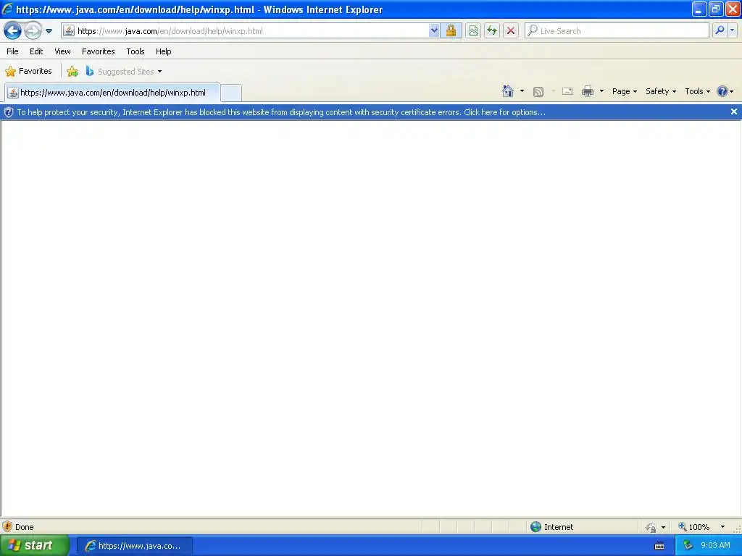
Task: Click the tray icon beside the clock
Action: pyautogui.click(x=688, y=546)
